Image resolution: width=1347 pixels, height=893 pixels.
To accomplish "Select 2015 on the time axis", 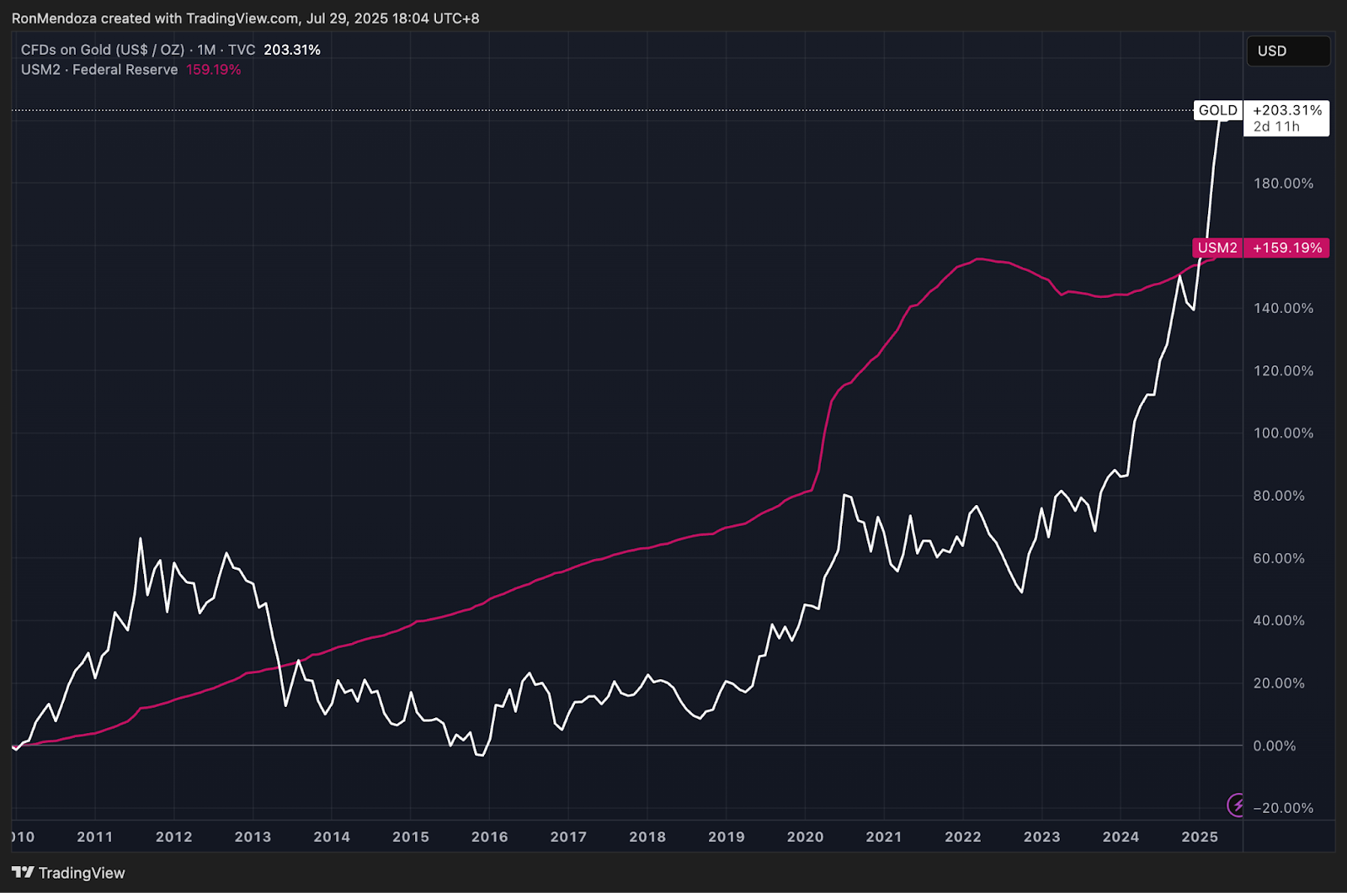I will pyautogui.click(x=411, y=837).
